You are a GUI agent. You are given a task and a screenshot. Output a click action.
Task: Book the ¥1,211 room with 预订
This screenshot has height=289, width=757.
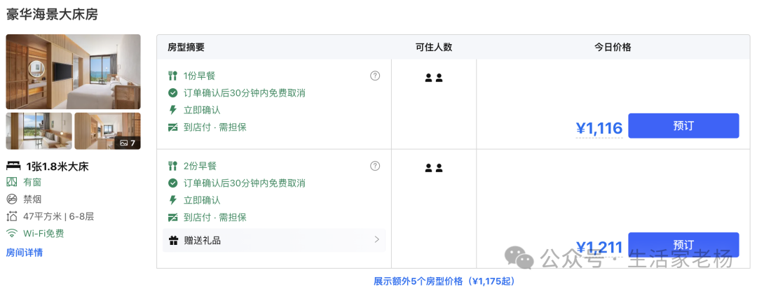(x=683, y=244)
